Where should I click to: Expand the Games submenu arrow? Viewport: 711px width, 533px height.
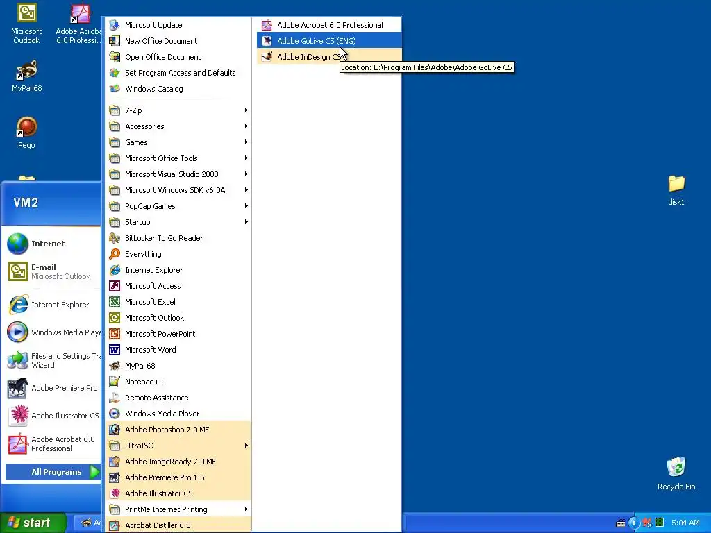pyautogui.click(x=246, y=142)
